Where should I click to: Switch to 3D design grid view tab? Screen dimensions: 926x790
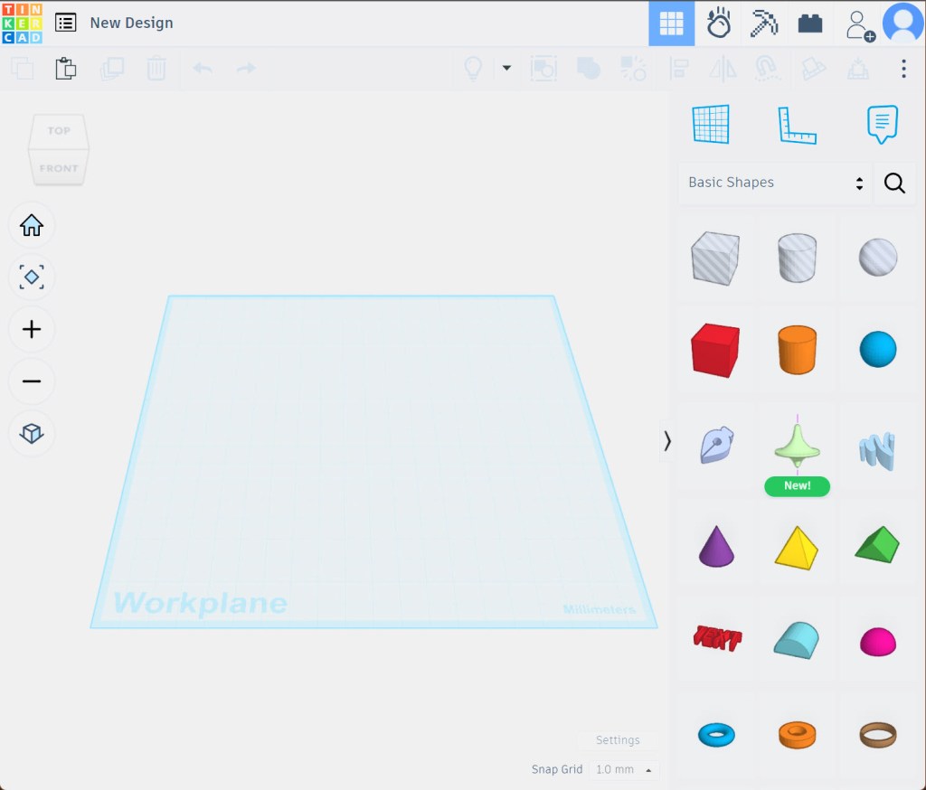click(671, 24)
